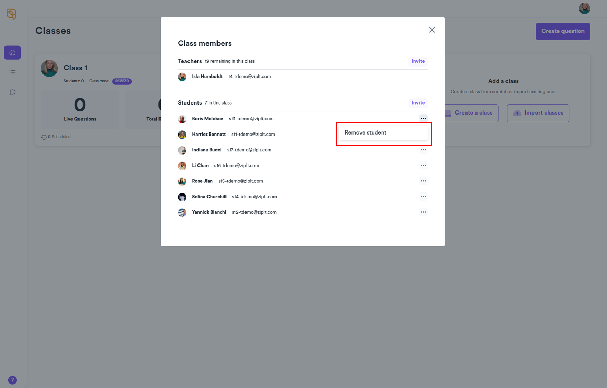Open options menu for Indiana Bucci
Viewport: 607px width, 388px height.
423,150
